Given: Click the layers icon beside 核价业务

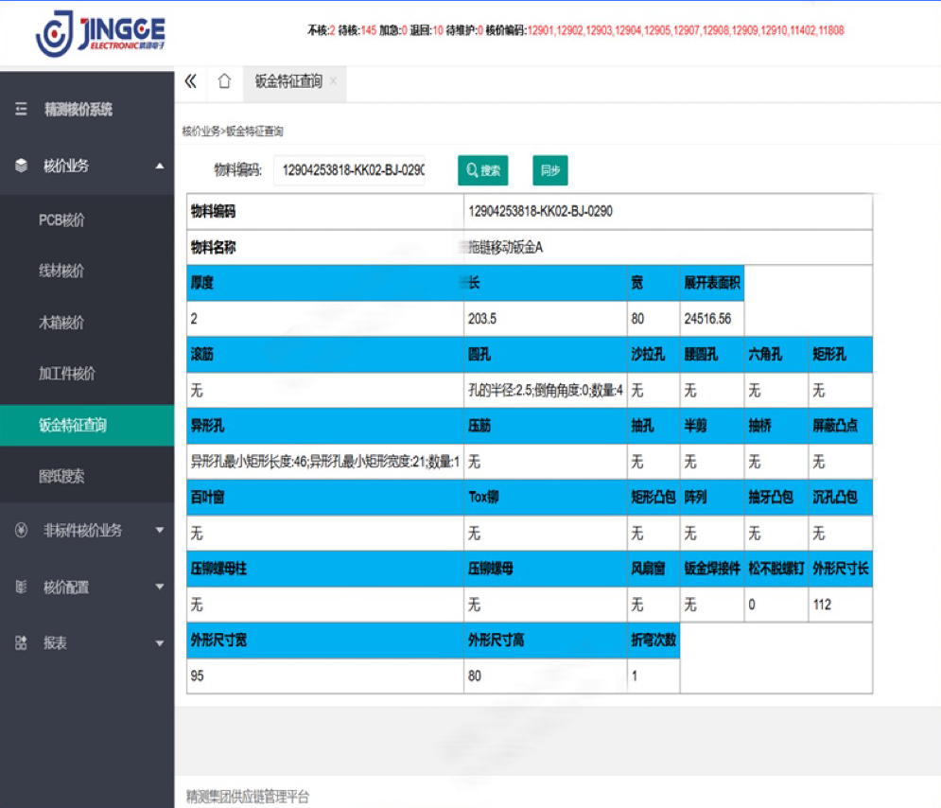Looking at the screenshot, I should click(x=21, y=166).
